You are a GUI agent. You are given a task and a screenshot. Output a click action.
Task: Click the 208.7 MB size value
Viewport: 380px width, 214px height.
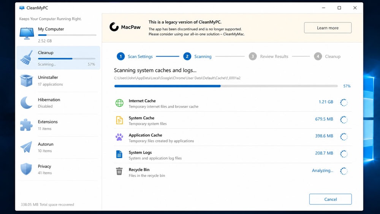pos(324,153)
